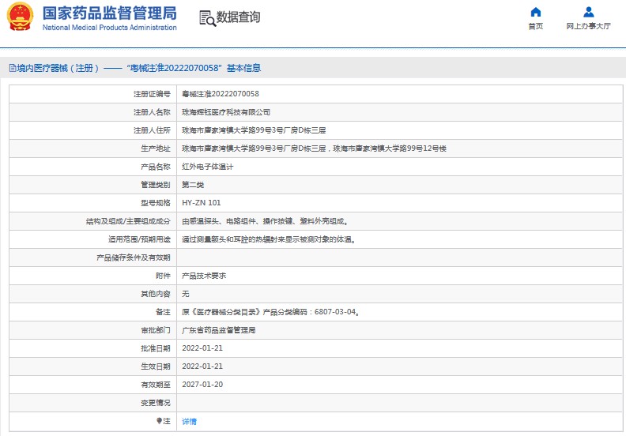Select the 注册人住所 address value
Screen dimensions: 626x436
tap(254, 130)
